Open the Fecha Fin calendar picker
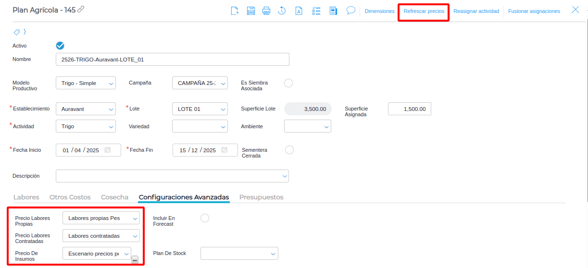 tap(225, 150)
